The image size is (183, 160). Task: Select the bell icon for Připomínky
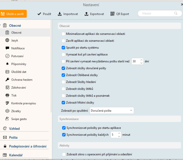[7, 64]
